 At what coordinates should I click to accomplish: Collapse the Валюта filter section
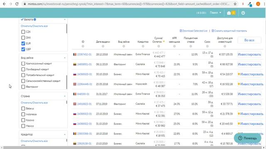coord(65,19)
